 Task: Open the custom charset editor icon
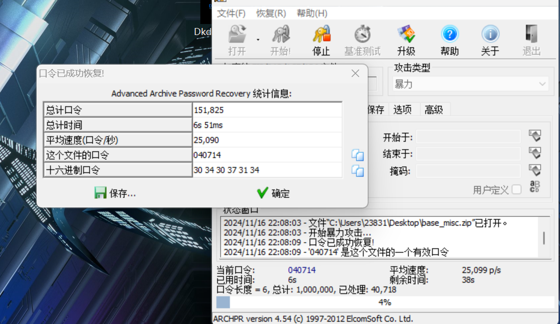(x=534, y=186)
